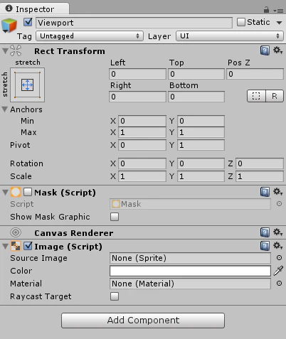The height and width of the screenshot is (339, 286).
Task: Click the Rect Transform component icon
Action: point(16,50)
